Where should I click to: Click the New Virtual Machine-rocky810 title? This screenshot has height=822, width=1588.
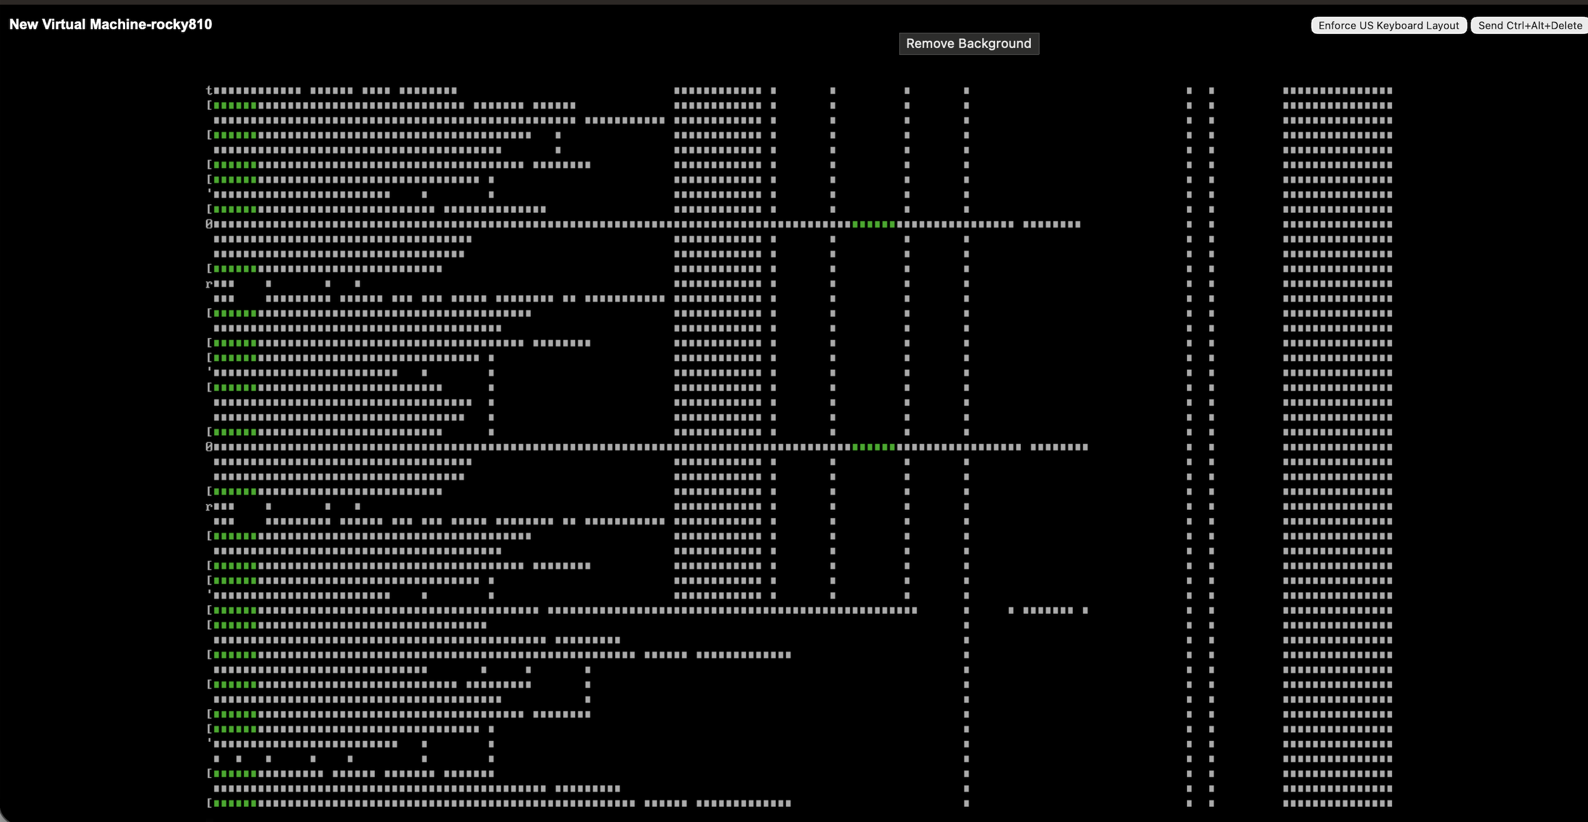(111, 24)
